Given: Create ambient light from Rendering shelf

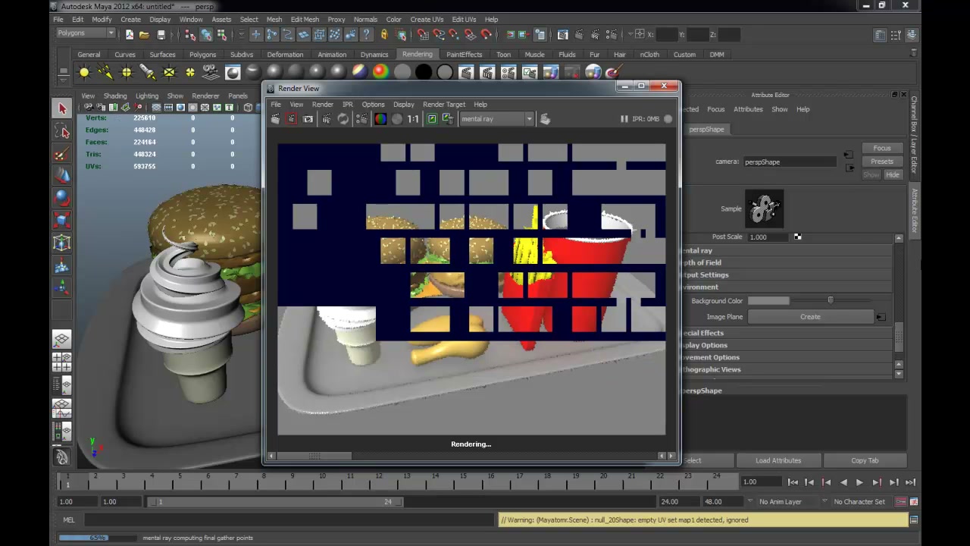Looking at the screenshot, I should point(84,72).
